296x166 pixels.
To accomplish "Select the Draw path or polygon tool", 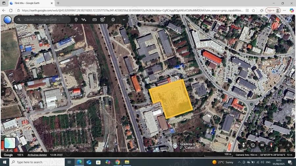I will click(x=84, y=20).
